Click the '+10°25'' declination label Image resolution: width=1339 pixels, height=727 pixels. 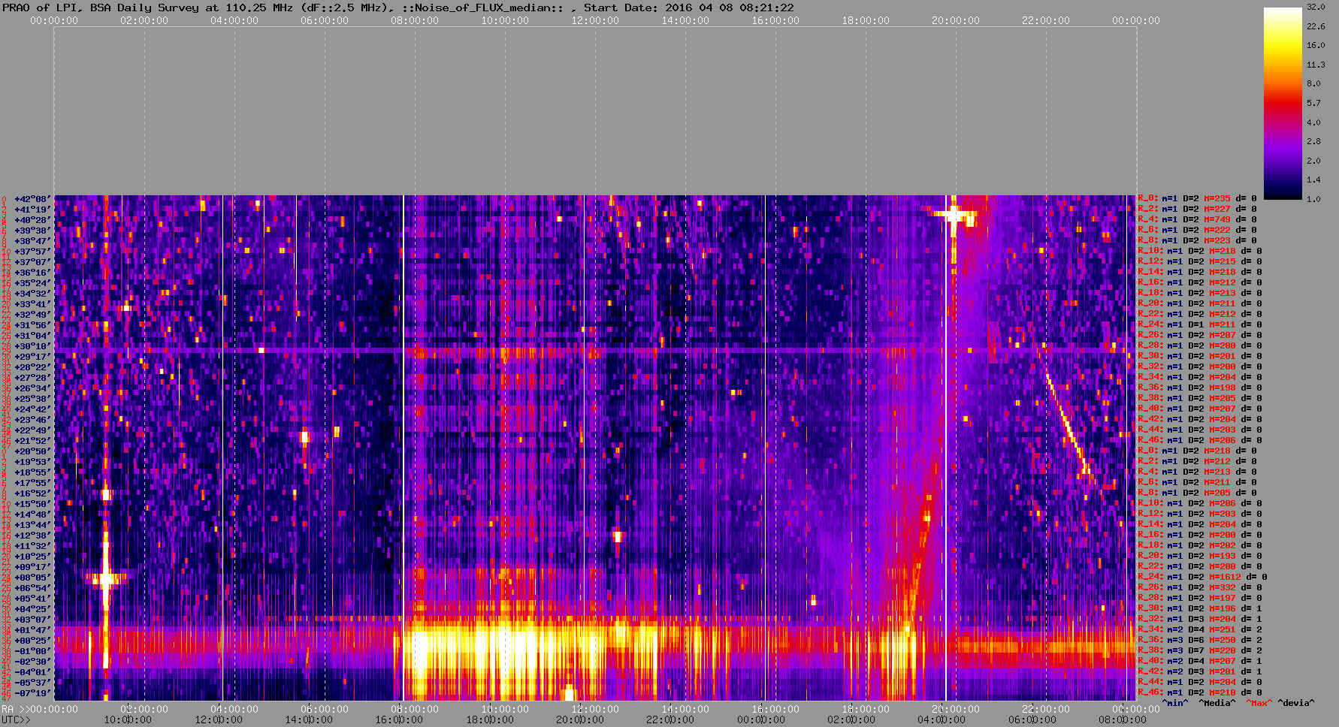tap(33, 557)
